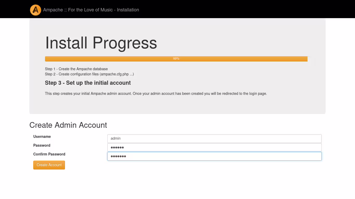Click "Step 3 - Set up the initial account"
Screen dimensions: 355x199
point(88,83)
